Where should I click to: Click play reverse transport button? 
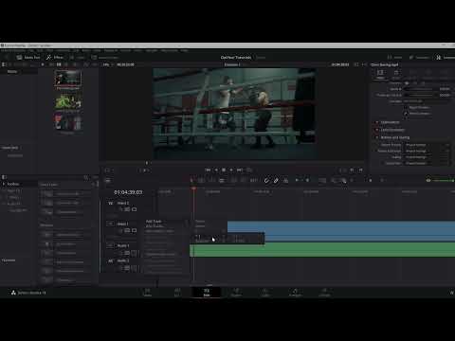[x=216, y=170]
